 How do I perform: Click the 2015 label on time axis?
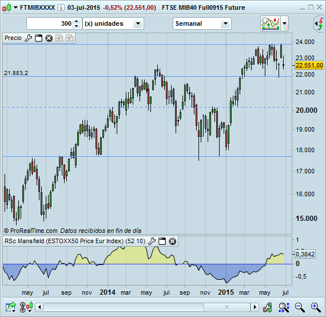tap(226, 292)
